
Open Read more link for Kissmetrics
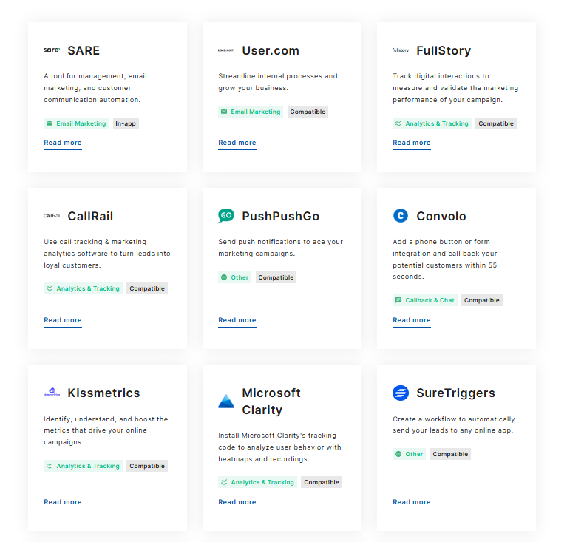pyautogui.click(x=63, y=502)
